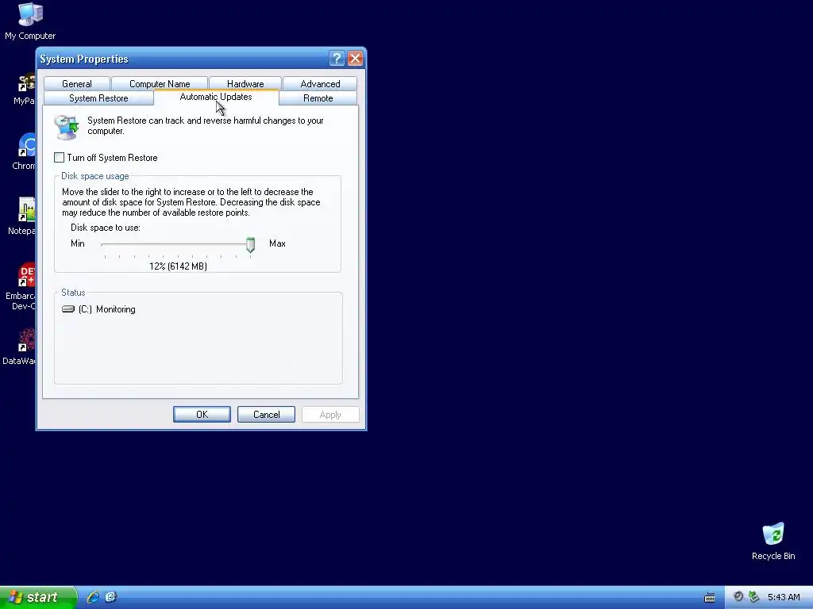Viewport: 813px width, 609px height.
Task: Click the Cancel button
Action: (266, 414)
